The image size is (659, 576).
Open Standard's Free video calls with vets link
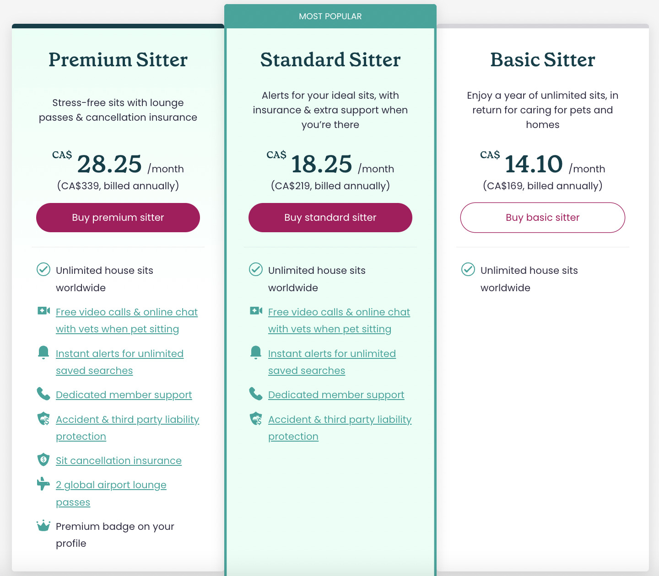(339, 320)
